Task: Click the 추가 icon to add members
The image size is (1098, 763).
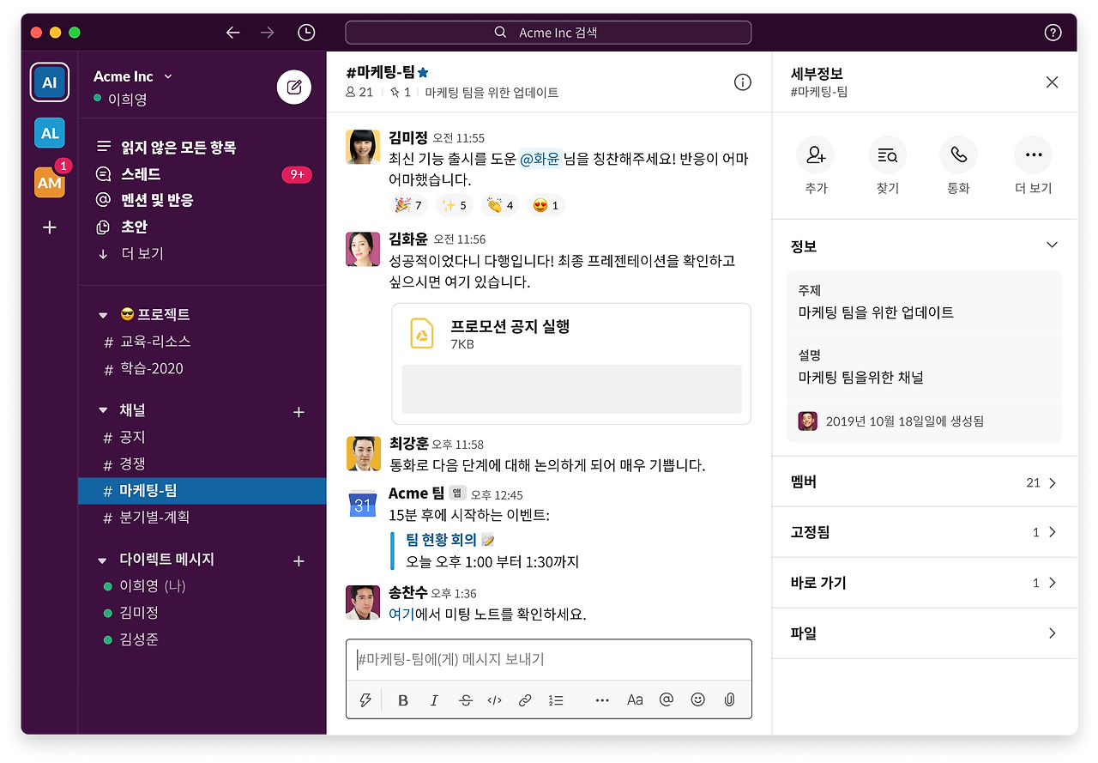Action: pos(815,154)
